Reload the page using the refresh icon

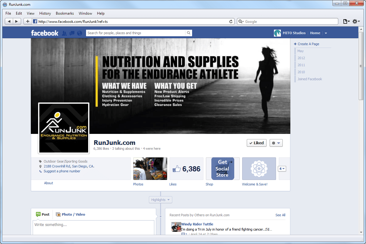click(x=231, y=21)
